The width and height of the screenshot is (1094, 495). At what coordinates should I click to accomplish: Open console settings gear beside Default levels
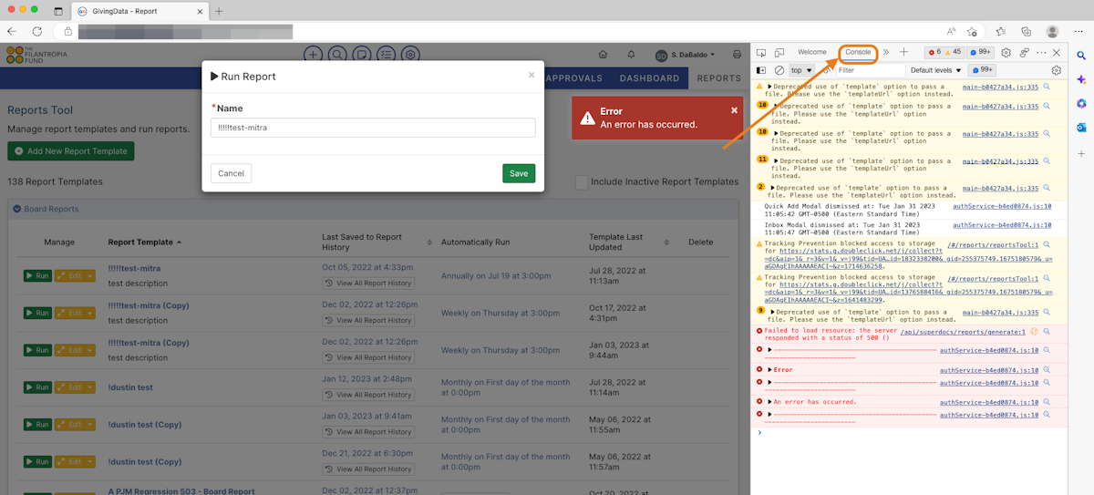coord(1057,70)
